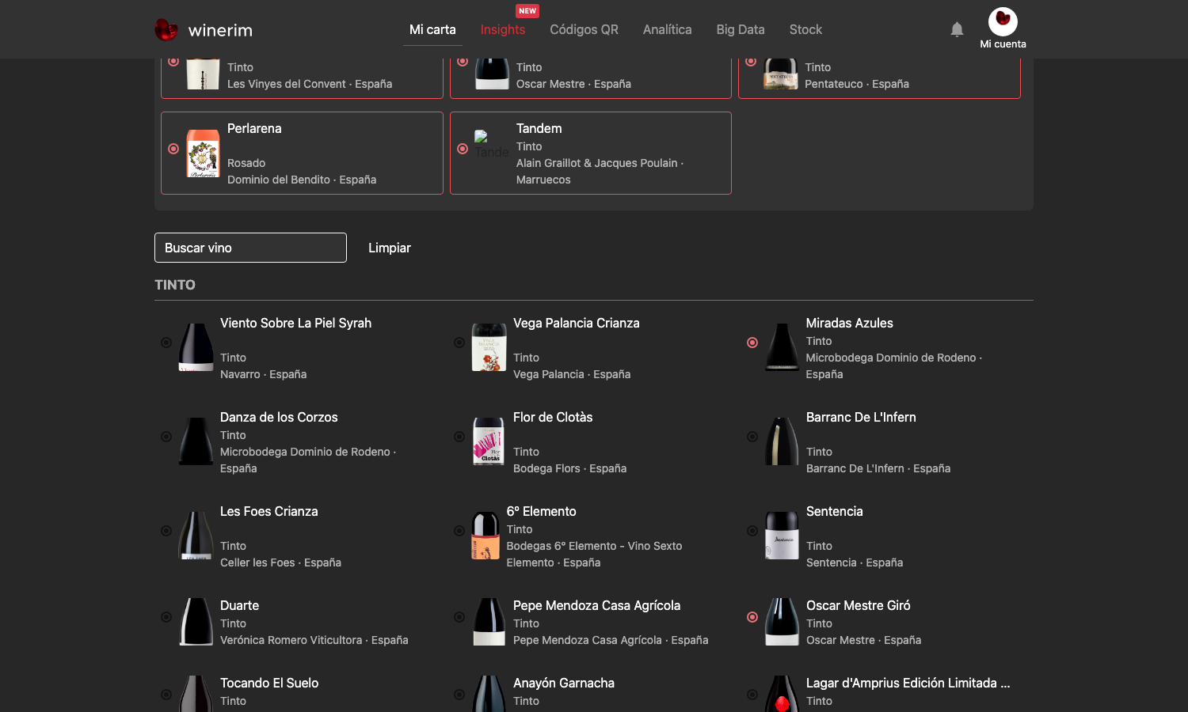
Task: Click the Miradas Azules title
Action: (x=850, y=323)
